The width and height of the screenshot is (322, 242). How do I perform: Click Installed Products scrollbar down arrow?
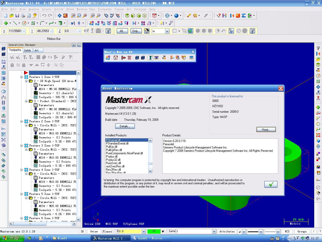[x=150, y=171]
